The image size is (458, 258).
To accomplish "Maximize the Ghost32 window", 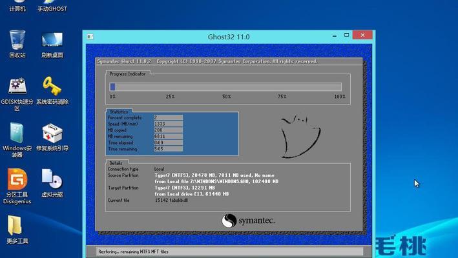I will tap(346, 35).
